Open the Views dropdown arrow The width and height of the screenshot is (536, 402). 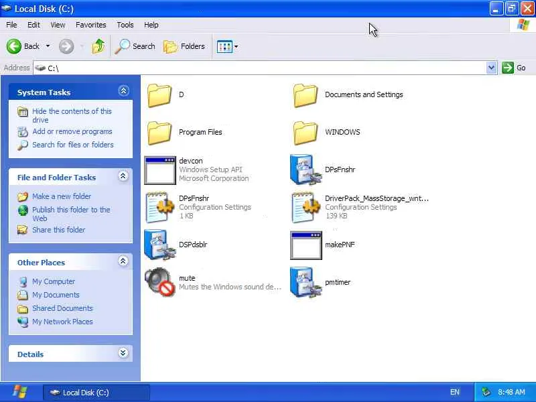237,46
